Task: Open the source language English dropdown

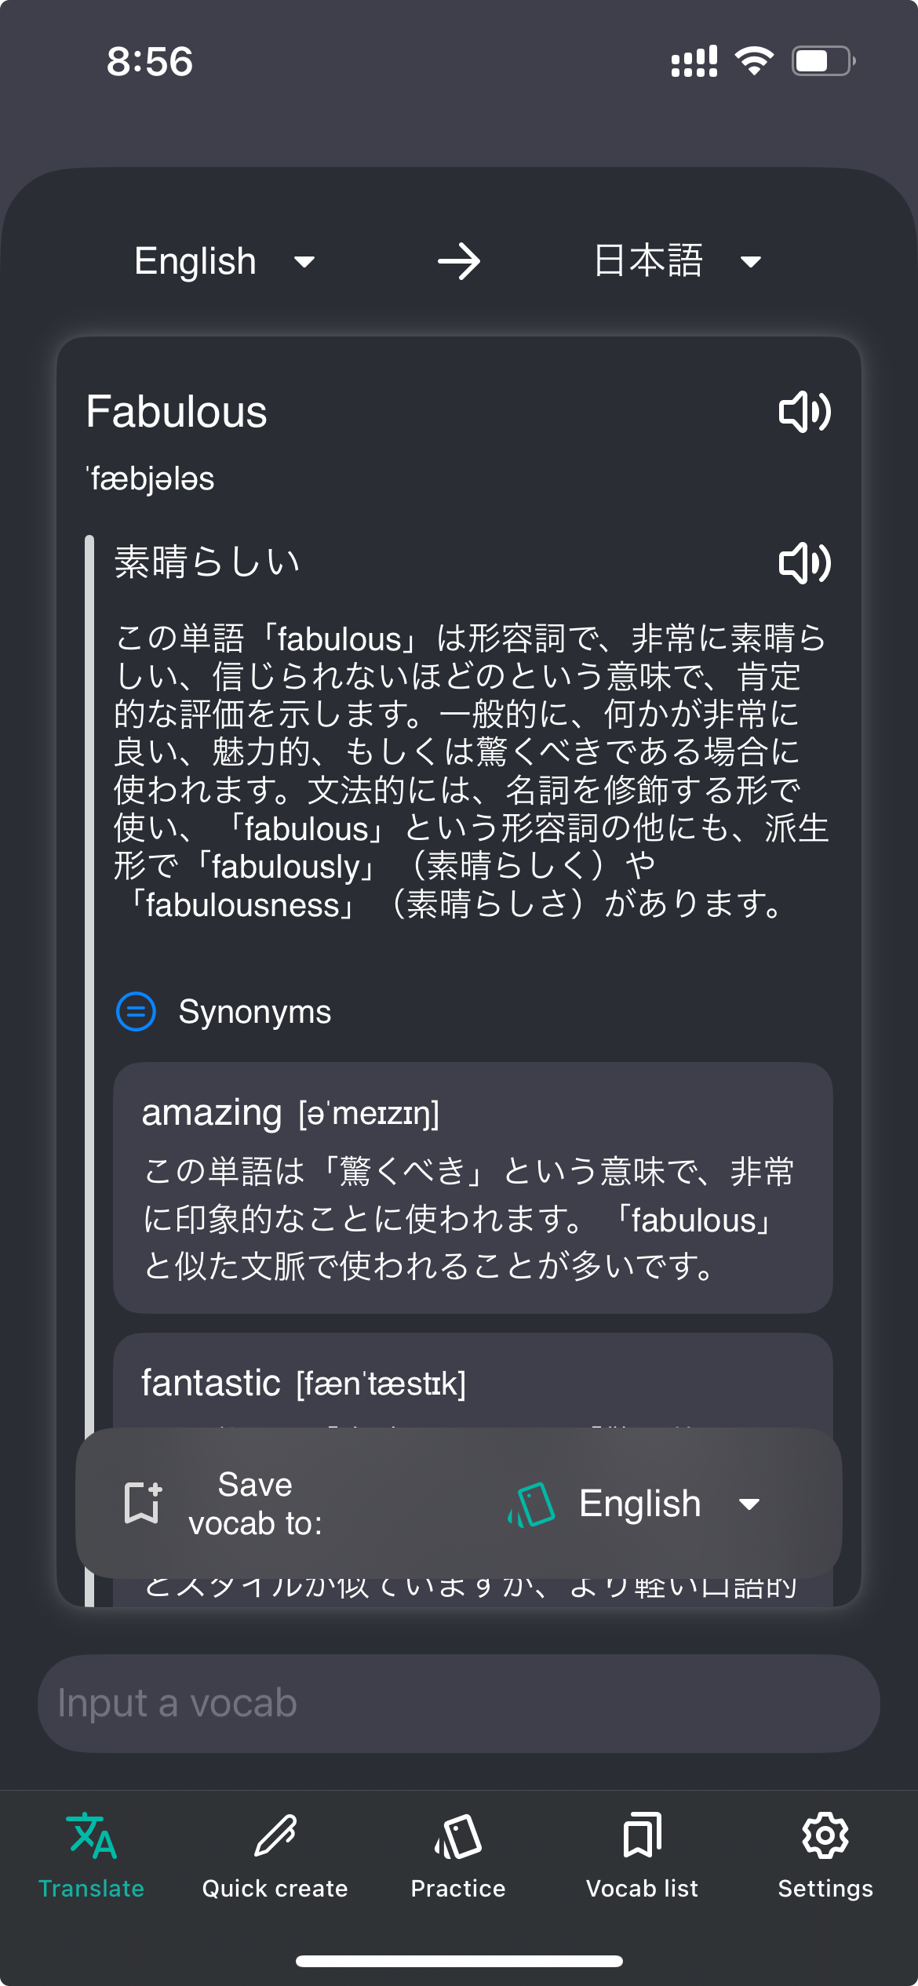Action: coord(224,261)
